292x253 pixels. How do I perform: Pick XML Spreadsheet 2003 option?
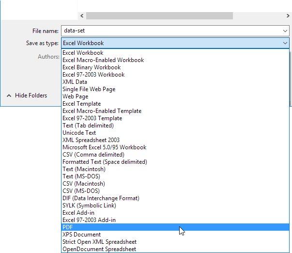[x=175, y=140]
